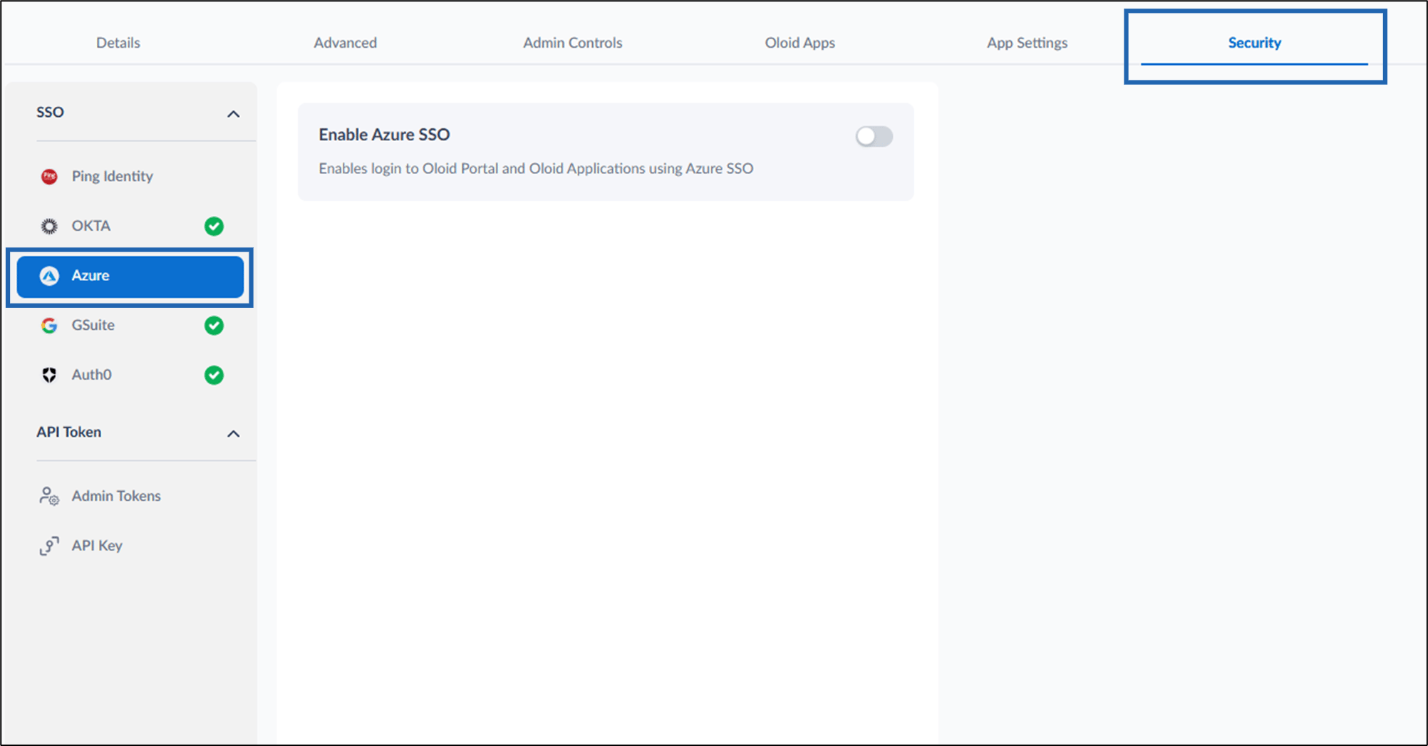This screenshot has width=1428, height=746.
Task: Toggle the Enable Azure SSO switch
Action: (874, 136)
